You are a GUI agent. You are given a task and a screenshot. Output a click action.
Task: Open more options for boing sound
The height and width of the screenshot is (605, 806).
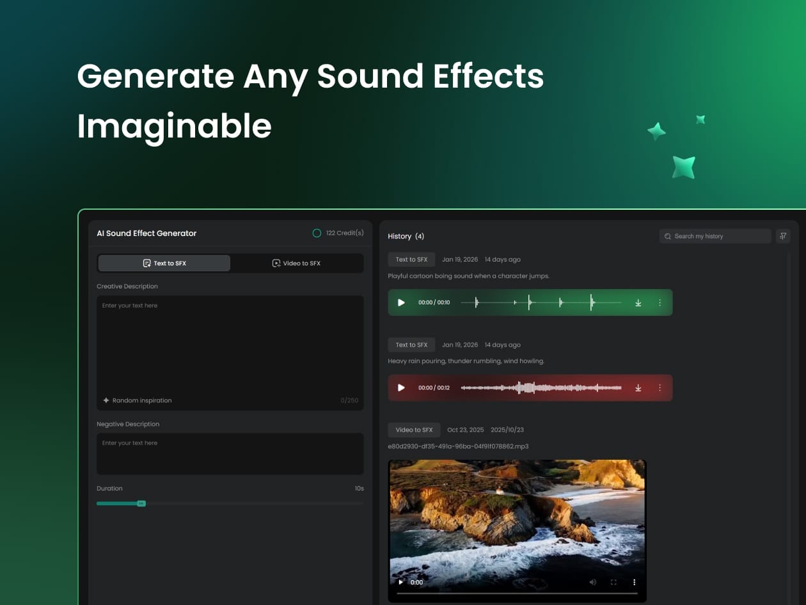[x=660, y=302]
